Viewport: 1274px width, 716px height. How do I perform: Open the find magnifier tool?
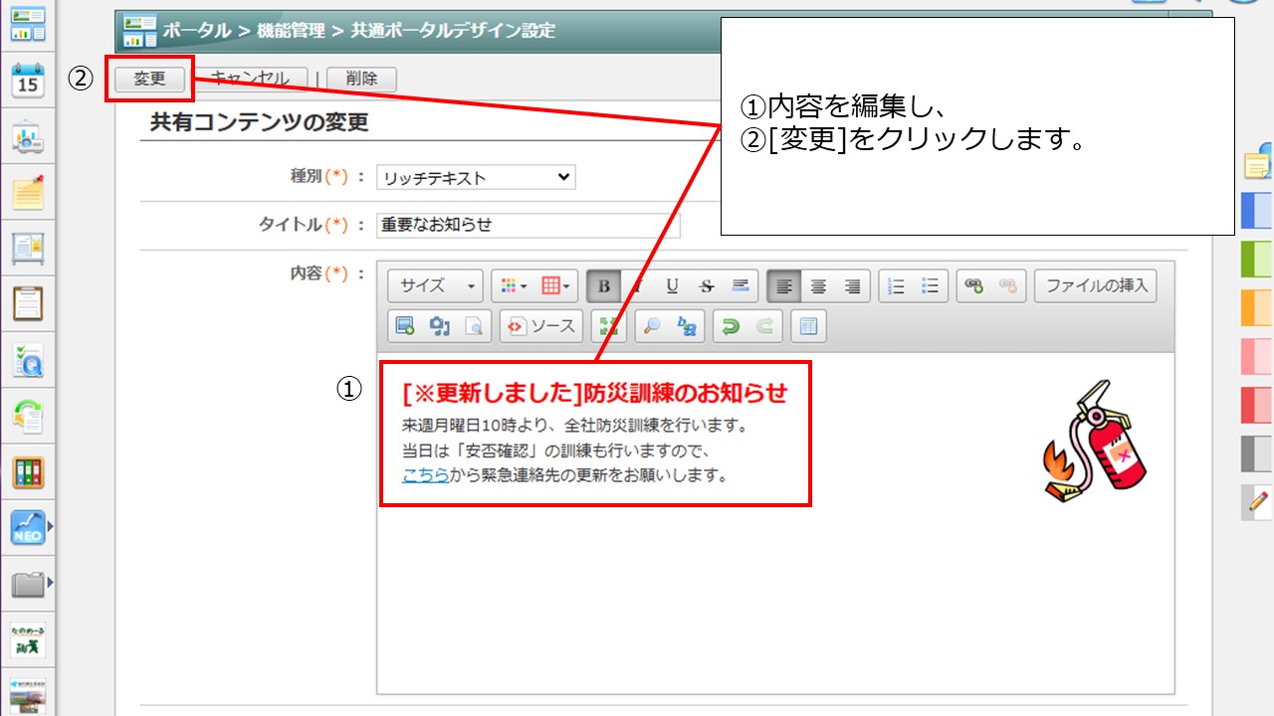(x=651, y=326)
